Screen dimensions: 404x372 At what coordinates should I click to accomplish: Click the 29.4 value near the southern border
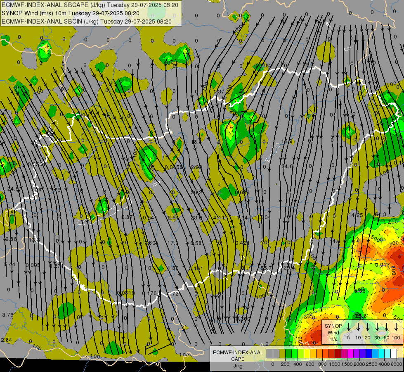(289, 267)
